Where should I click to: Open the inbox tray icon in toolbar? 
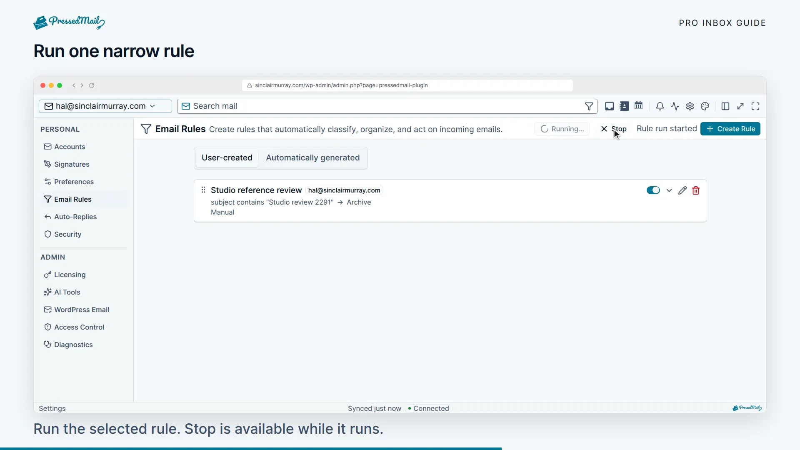point(609,106)
